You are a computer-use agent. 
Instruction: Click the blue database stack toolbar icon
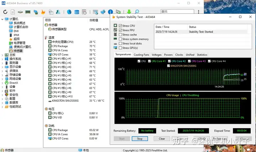77,12
